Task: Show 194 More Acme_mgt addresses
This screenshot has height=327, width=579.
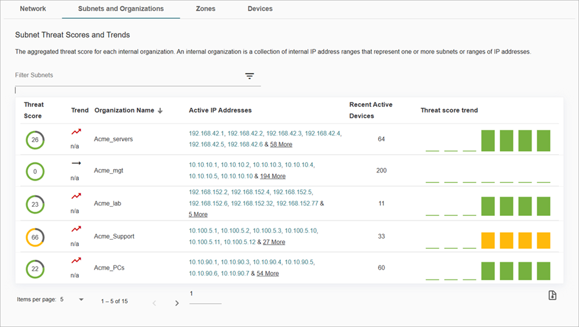Action: point(272,176)
